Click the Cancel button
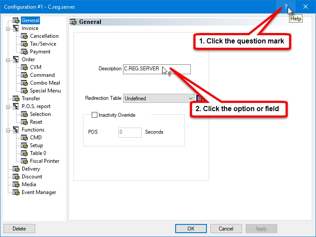 pos(226,229)
